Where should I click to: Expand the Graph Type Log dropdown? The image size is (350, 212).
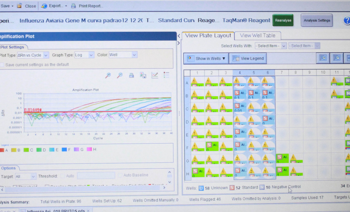click(84, 55)
